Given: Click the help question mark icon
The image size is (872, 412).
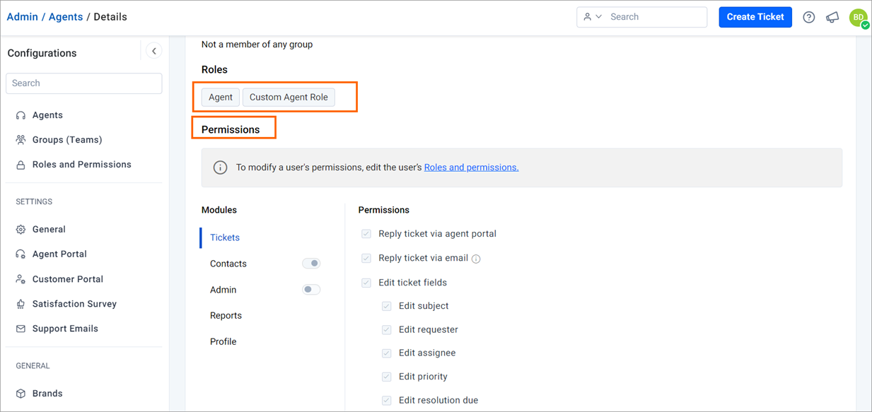Looking at the screenshot, I should 809,17.
